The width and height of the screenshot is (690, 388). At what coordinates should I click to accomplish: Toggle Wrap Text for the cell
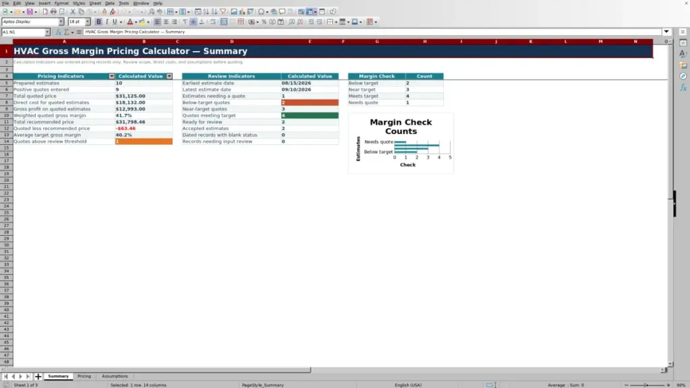pyautogui.click(x=213, y=22)
